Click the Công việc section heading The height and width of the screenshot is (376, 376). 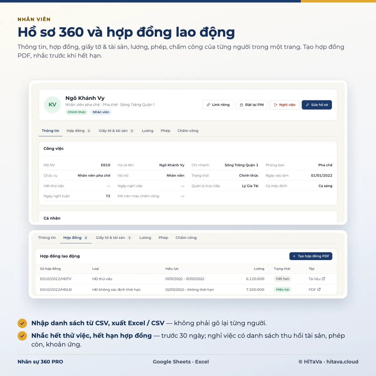click(54, 149)
